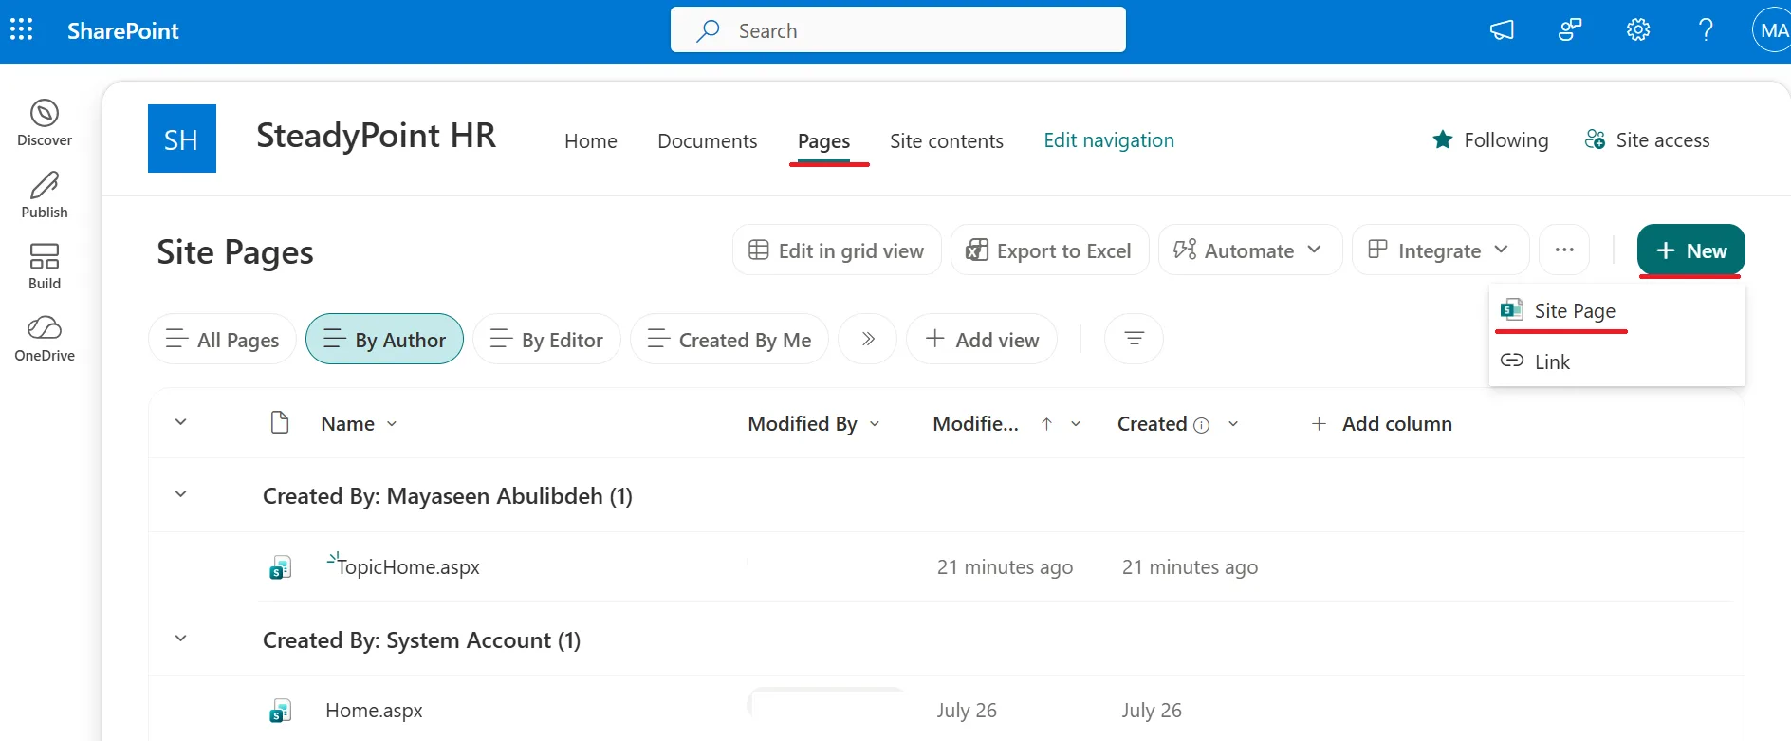Click the SteadyPoint HR site title
Image resolution: width=1791 pixels, height=741 pixels.
(x=376, y=136)
